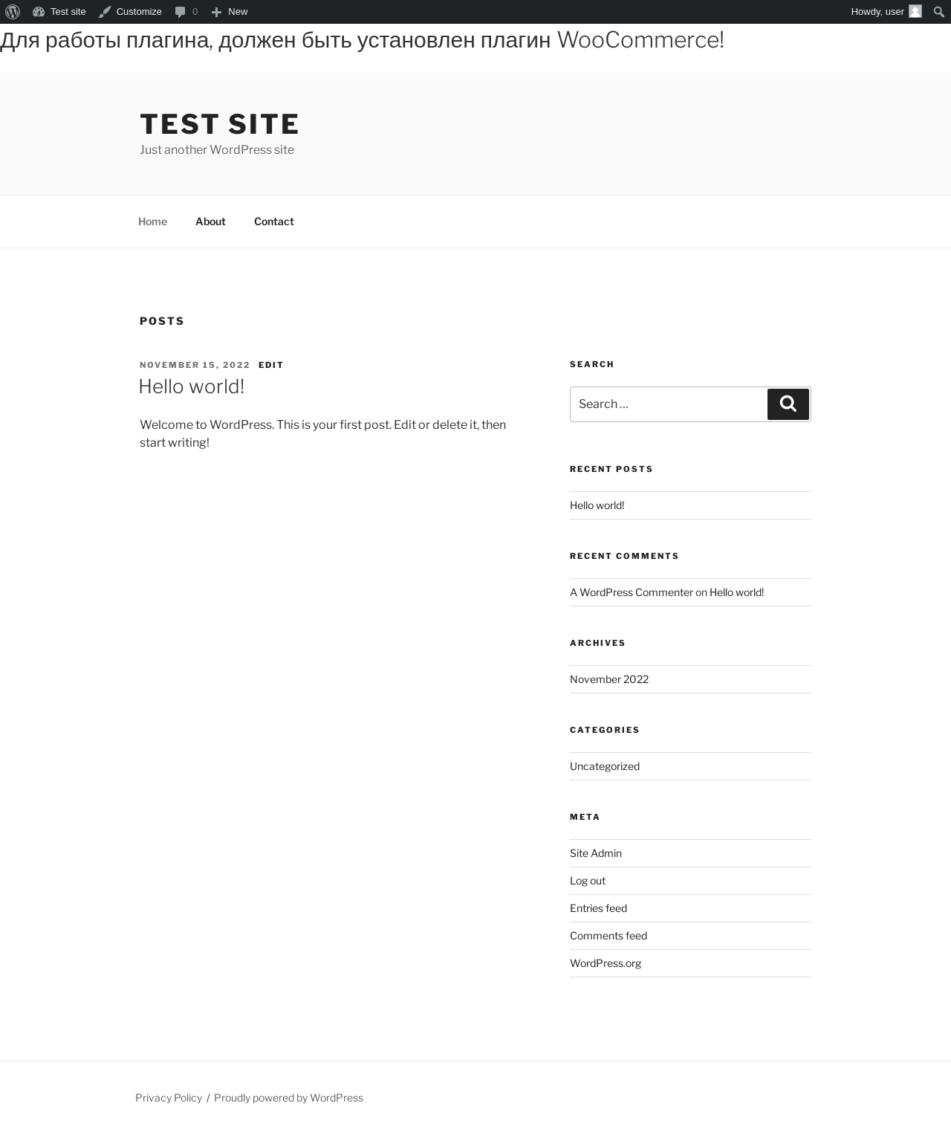Click the Customize paintbrush icon
This screenshot has width=951, height=1132.
click(105, 12)
